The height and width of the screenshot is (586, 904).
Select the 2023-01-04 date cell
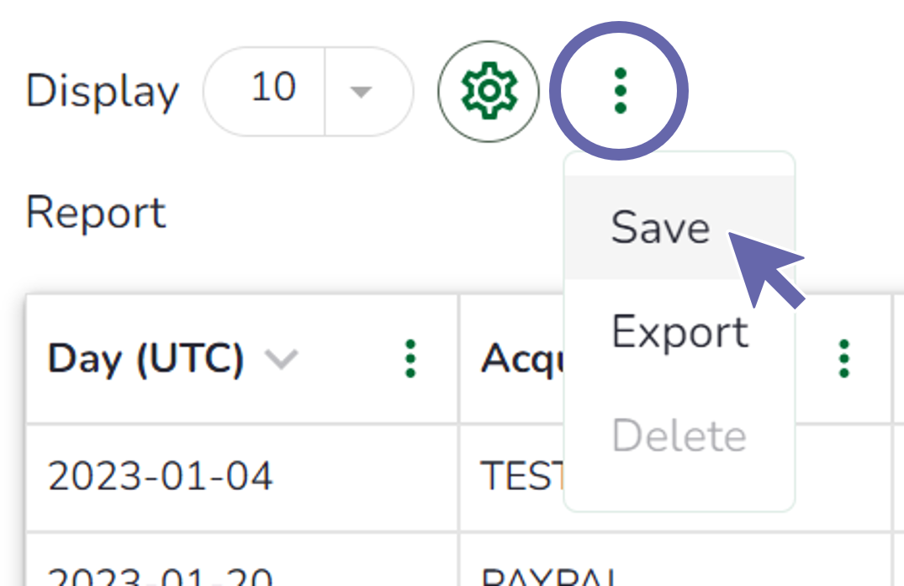point(161,477)
